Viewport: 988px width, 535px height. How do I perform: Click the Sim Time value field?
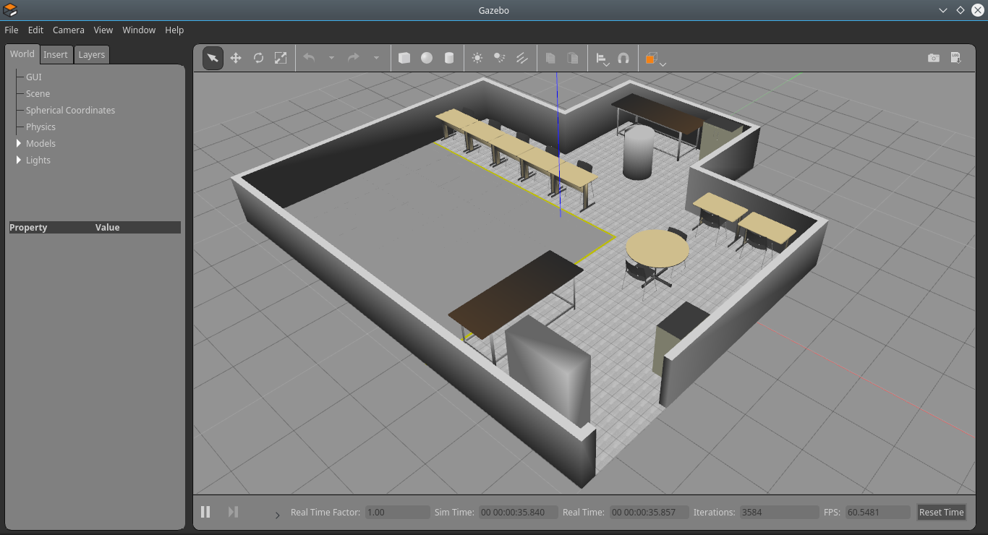point(519,512)
